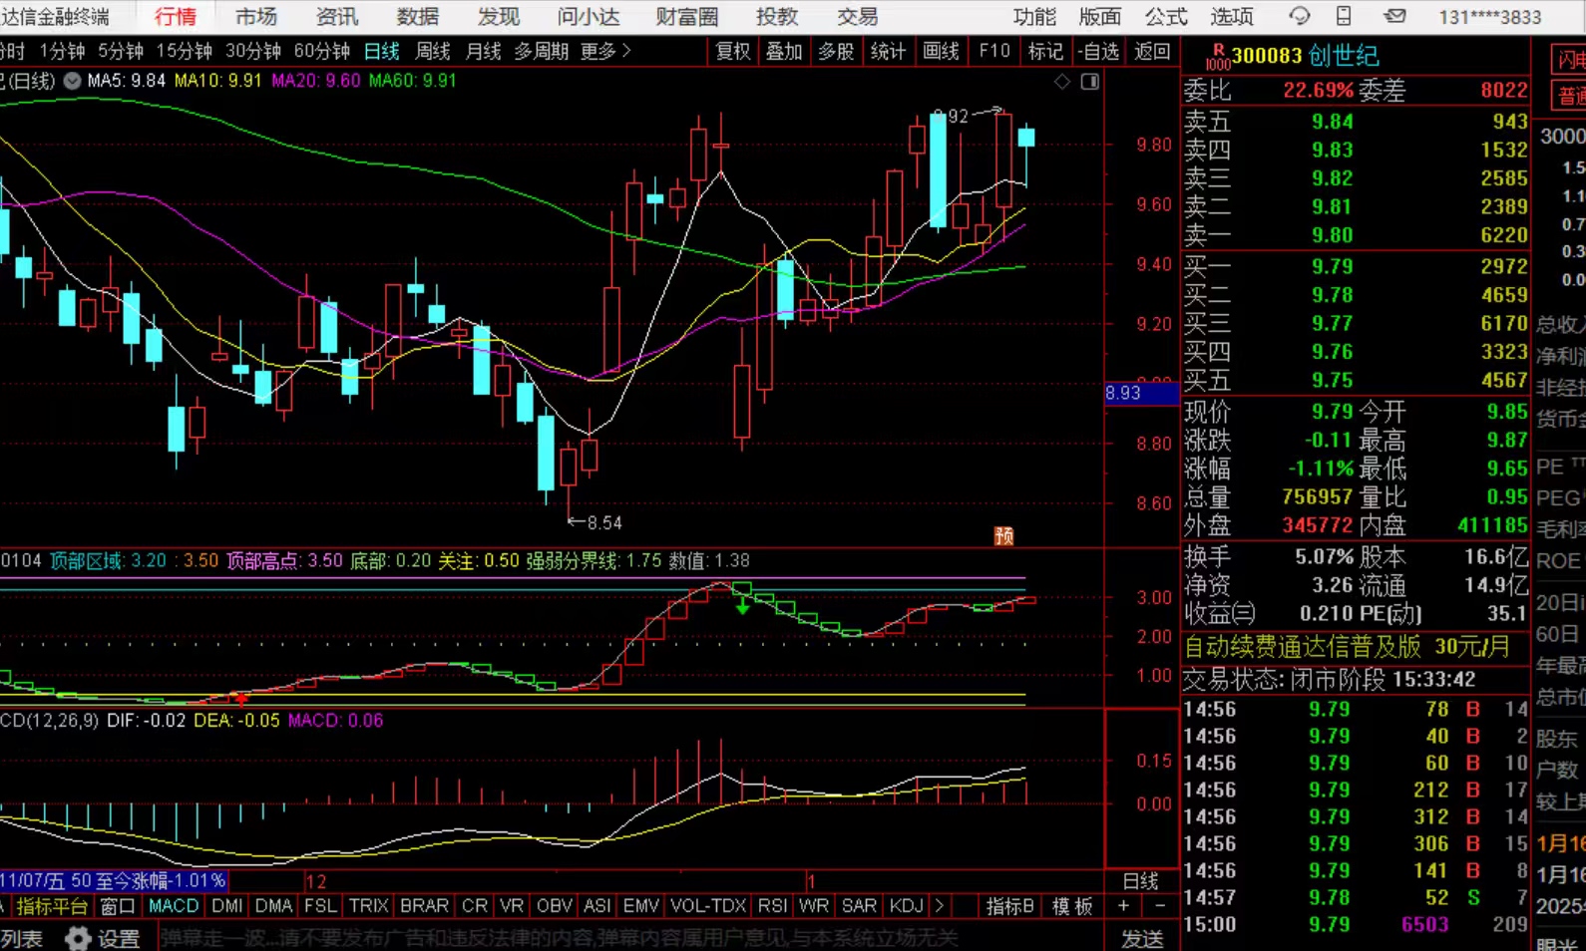
Task: Open the 问小达 tab
Action: click(x=589, y=16)
